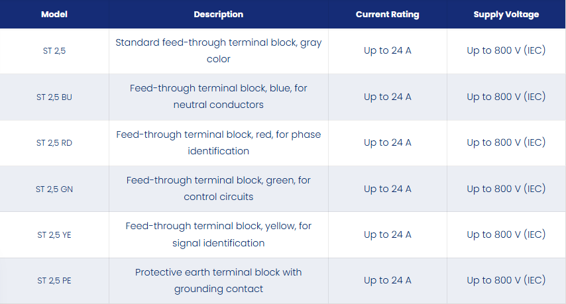Click the Supply Voltage column header

(506, 15)
